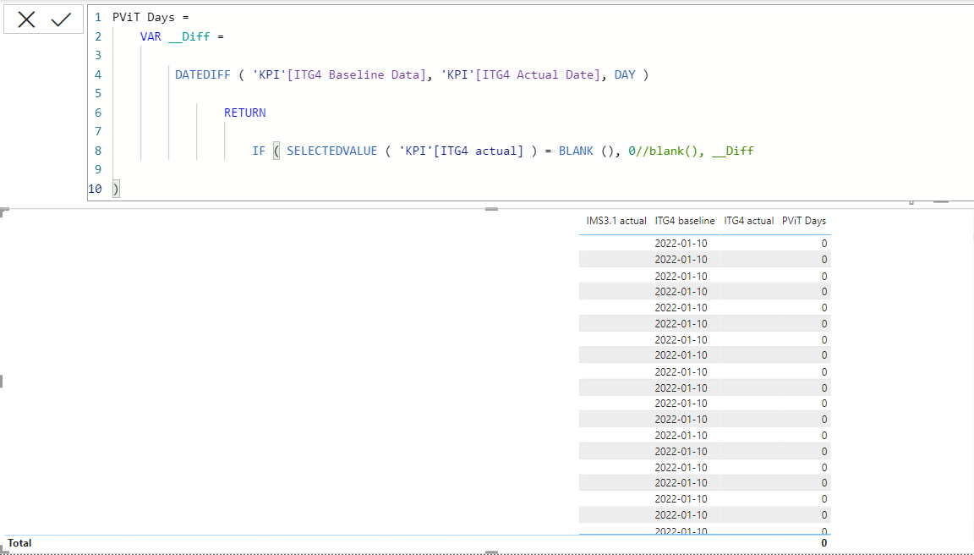Viewport: 974px width, 555px height.
Task: Click closing parenthesis on line 10
Action: (116, 189)
